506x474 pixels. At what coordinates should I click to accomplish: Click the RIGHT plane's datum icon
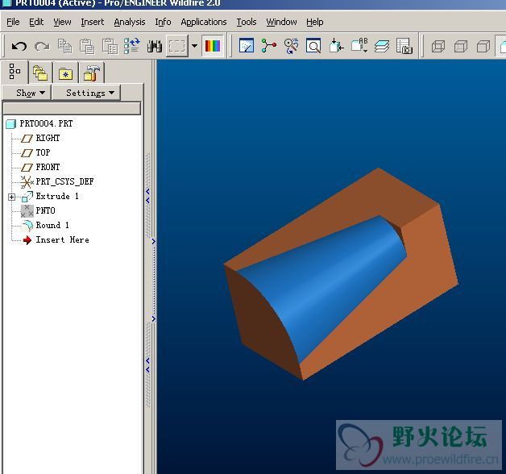pyautogui.click(x=27, y=139)
